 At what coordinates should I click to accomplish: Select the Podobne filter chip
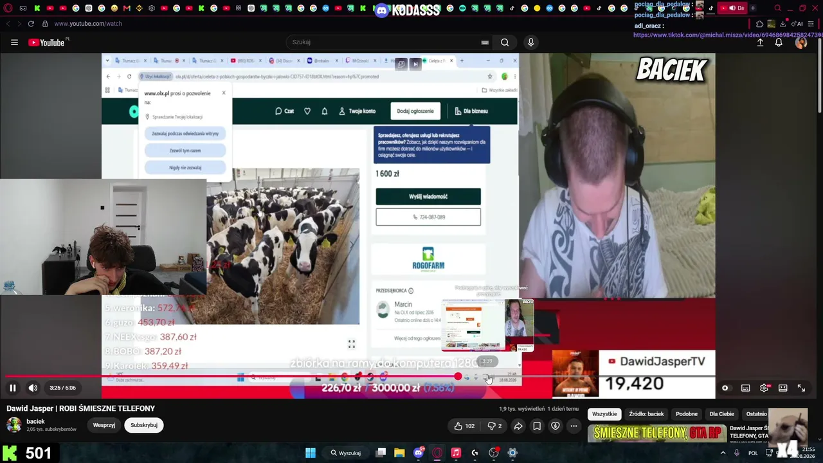687,414
